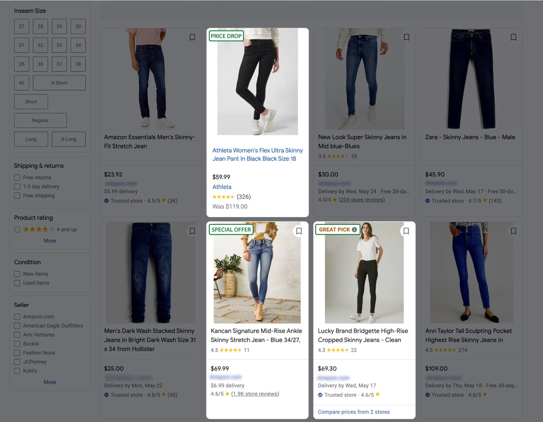Select the Short inseam option

coord(31,102)
